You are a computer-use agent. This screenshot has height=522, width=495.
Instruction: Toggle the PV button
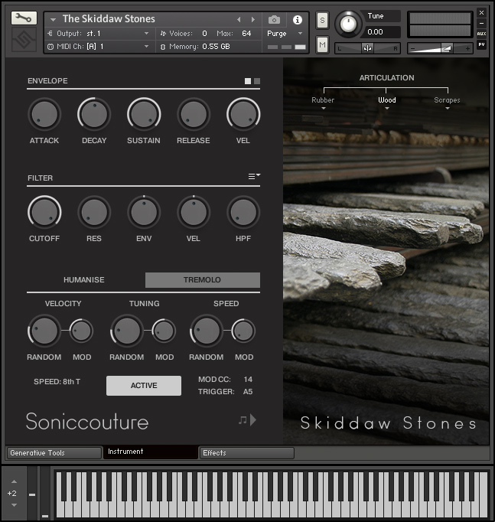(481, 44)
